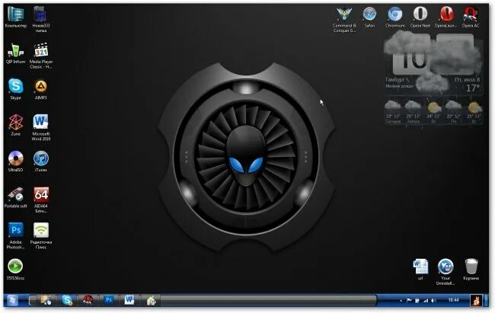Image resolution: width=495 pixels, height=313 pixels.
Task: Open the Корзина recycle bin
Action: [471, 269]
